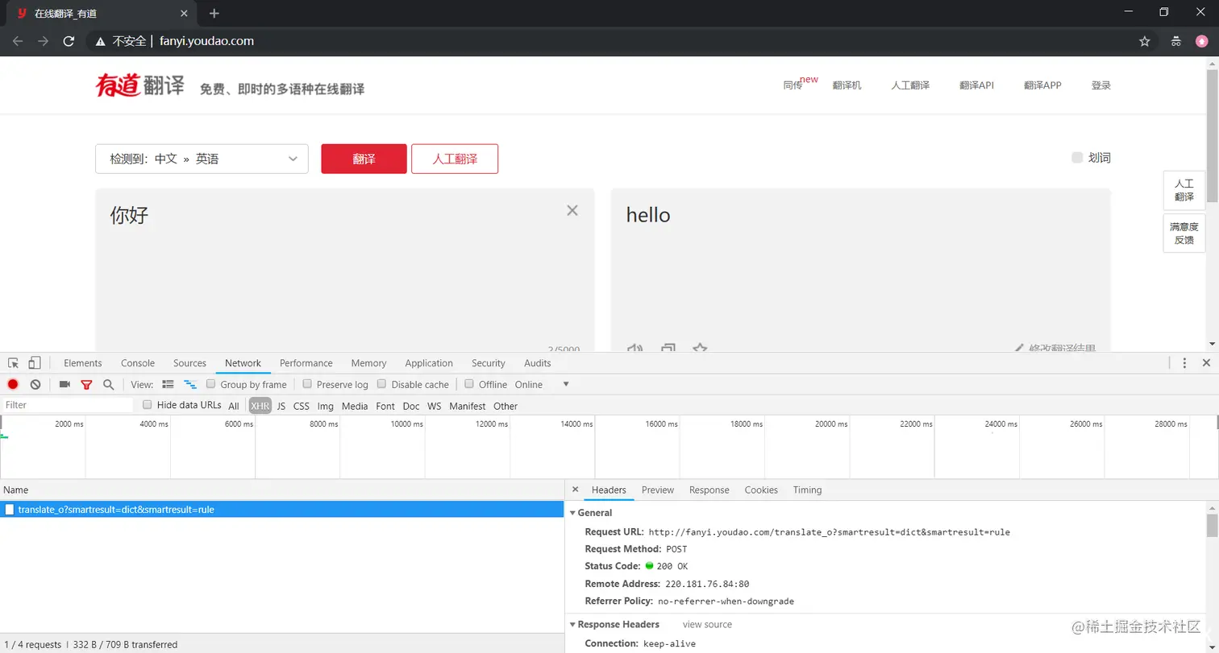Image resolution: width=1219 pixels, height=653 pixels.
Task: Check the Group by frame option
Action: click(x=211, y=384)
